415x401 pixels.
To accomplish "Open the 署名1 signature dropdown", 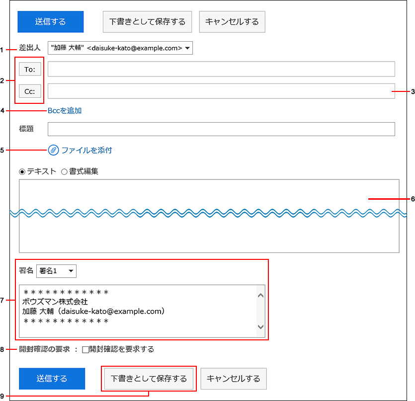I will pos(56,271).
